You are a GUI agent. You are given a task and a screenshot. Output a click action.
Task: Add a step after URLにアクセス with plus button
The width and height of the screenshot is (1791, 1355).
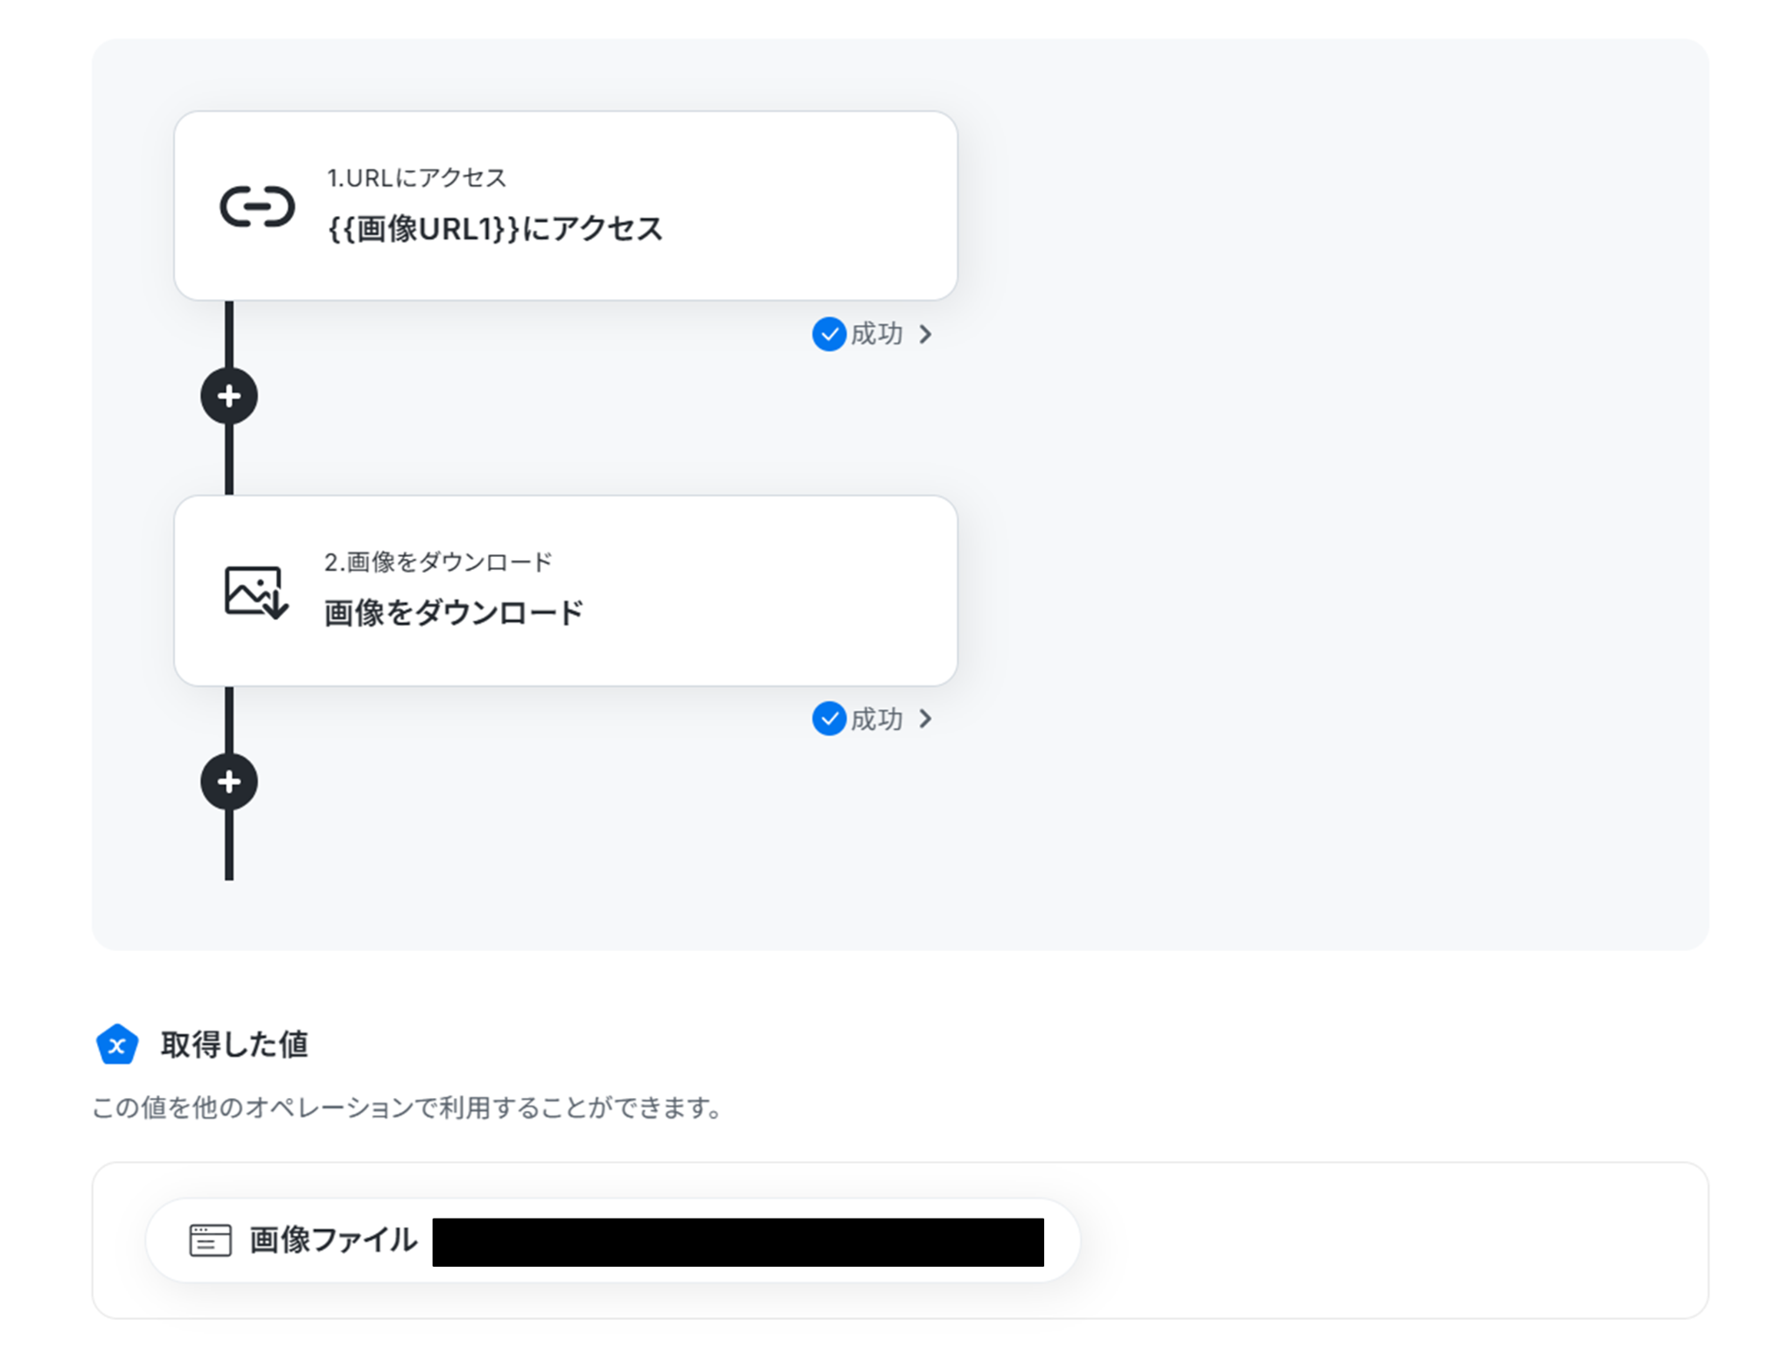(229, 396)
